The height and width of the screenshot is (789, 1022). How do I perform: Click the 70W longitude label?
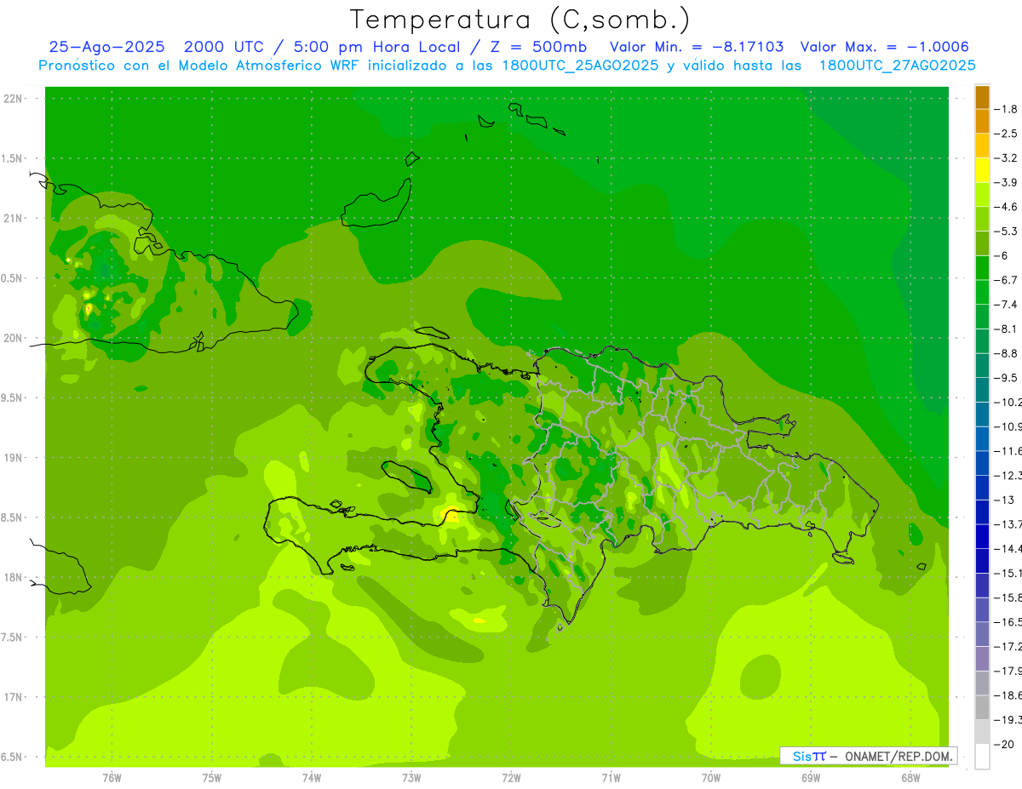click(711, 778)
